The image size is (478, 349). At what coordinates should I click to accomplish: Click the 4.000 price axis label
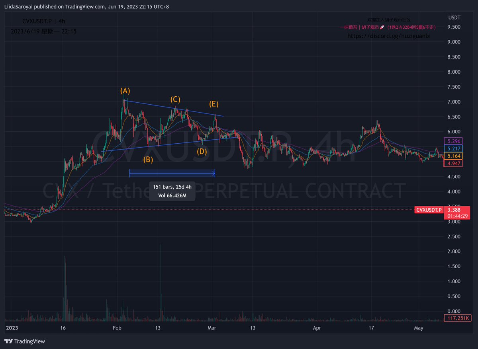click(x=454, y=192)
